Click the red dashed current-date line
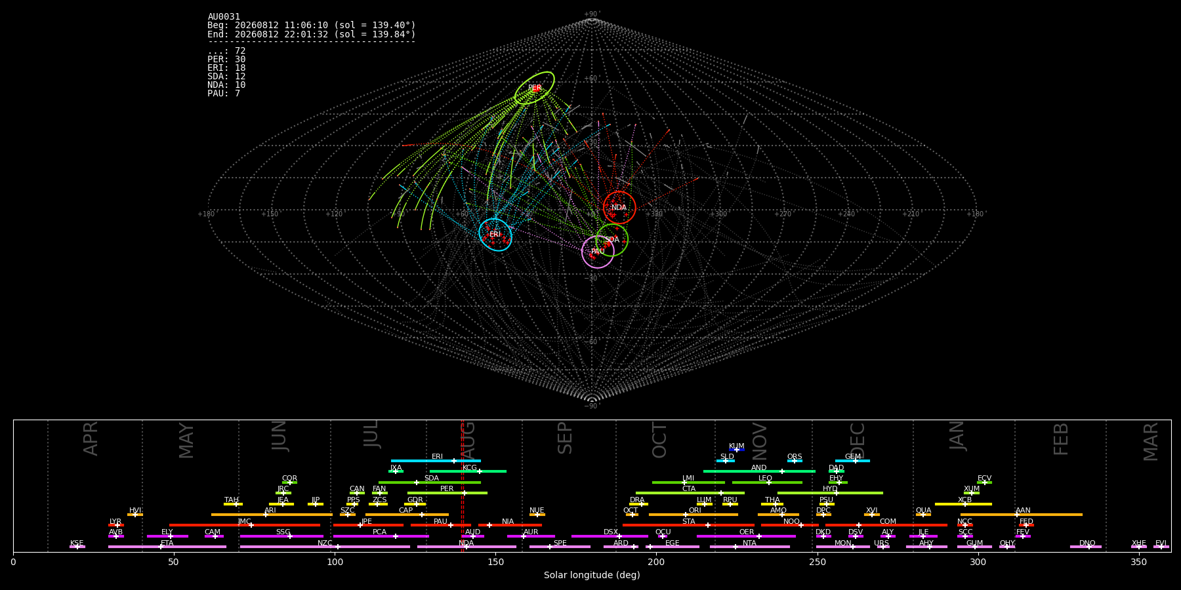 463,485
